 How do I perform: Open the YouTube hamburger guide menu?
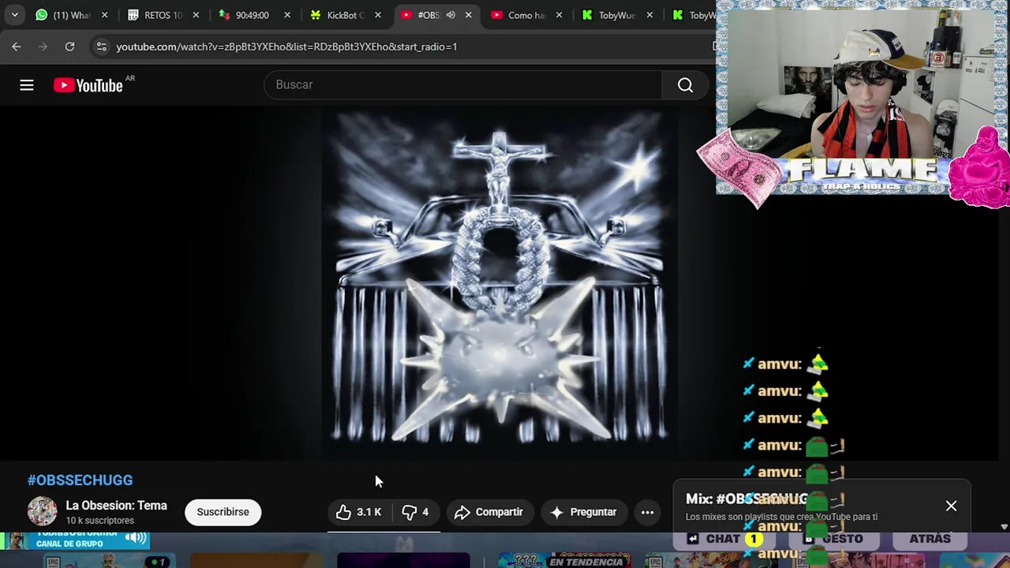click(x=27, y=85)
